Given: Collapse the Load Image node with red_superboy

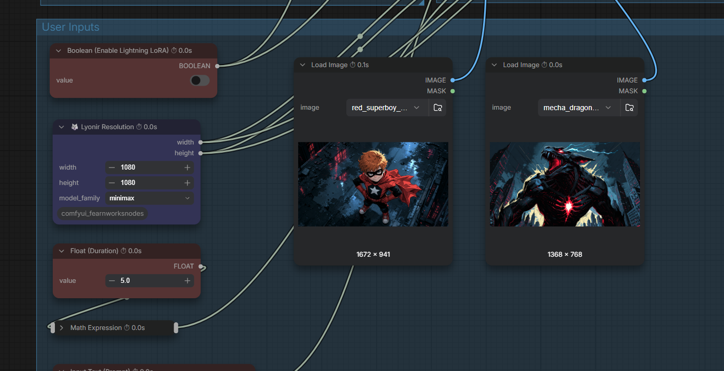Looking at the screenshot, I should coord(302,65).
